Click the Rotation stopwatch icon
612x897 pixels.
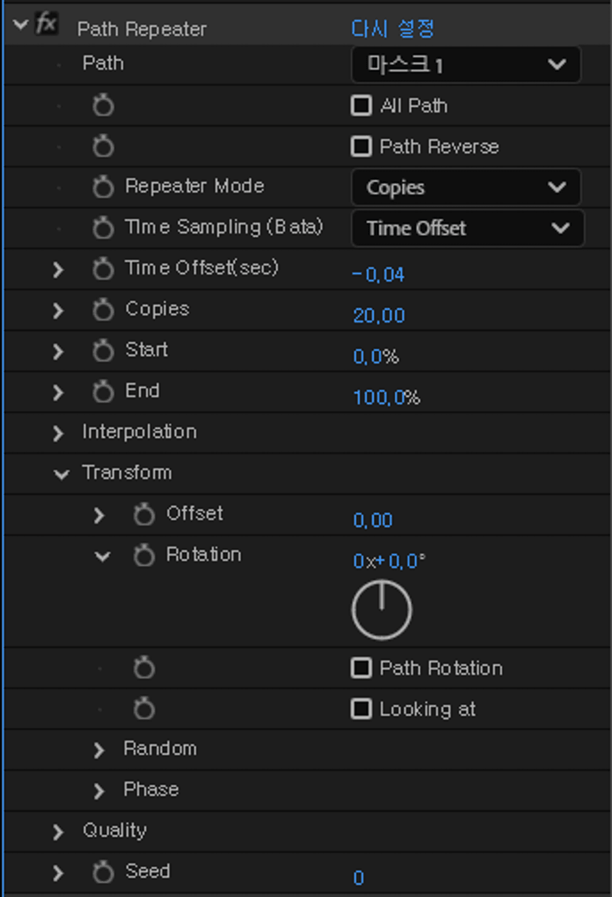coord(144,555)
